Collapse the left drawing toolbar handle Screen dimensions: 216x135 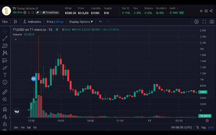pyautogui.click(x=10, y=118)
